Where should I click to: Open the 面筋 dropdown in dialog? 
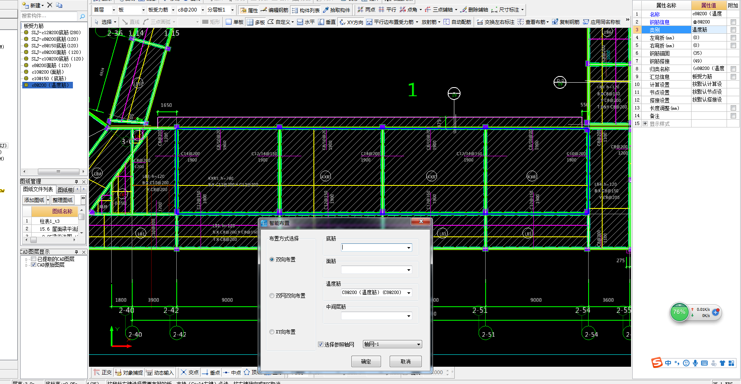(409, 270)
